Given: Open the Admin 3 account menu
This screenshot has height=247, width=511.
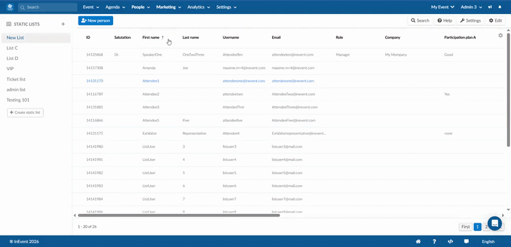Looking at the screenshot, I should 472,7.
